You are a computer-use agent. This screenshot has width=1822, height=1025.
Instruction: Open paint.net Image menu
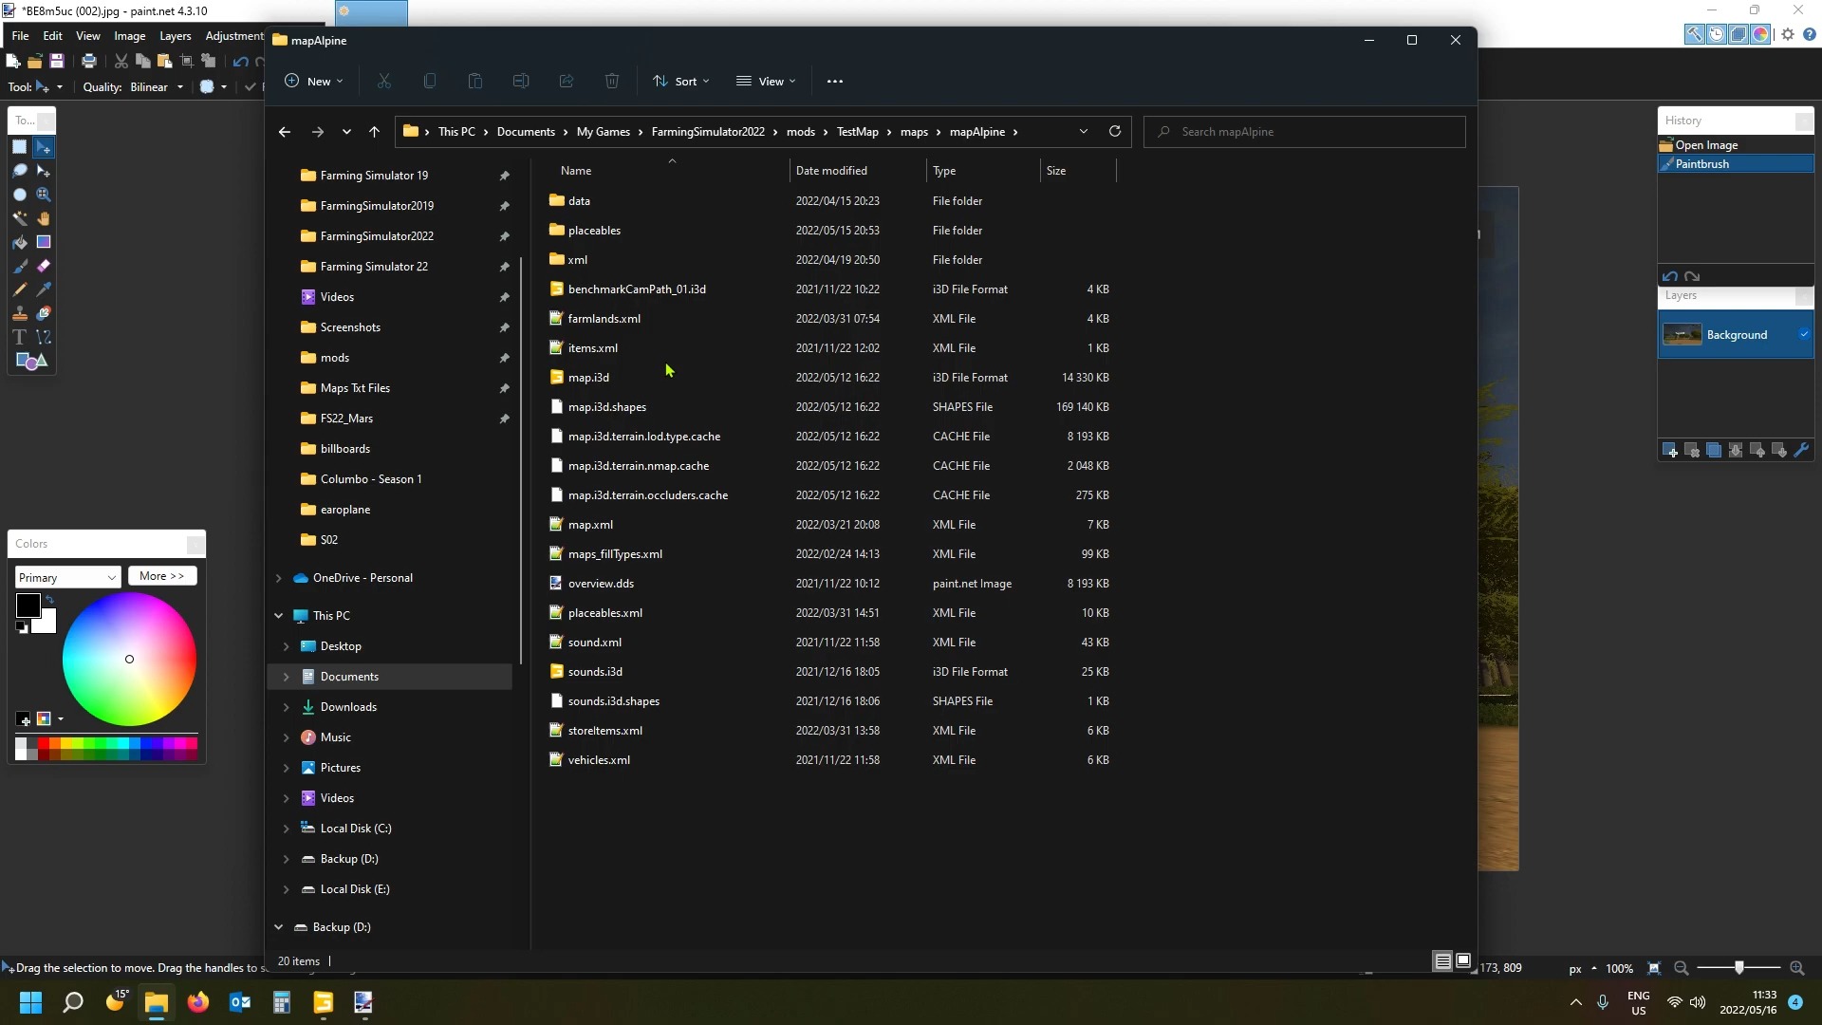pyautogui.click(x=129, y=35)
